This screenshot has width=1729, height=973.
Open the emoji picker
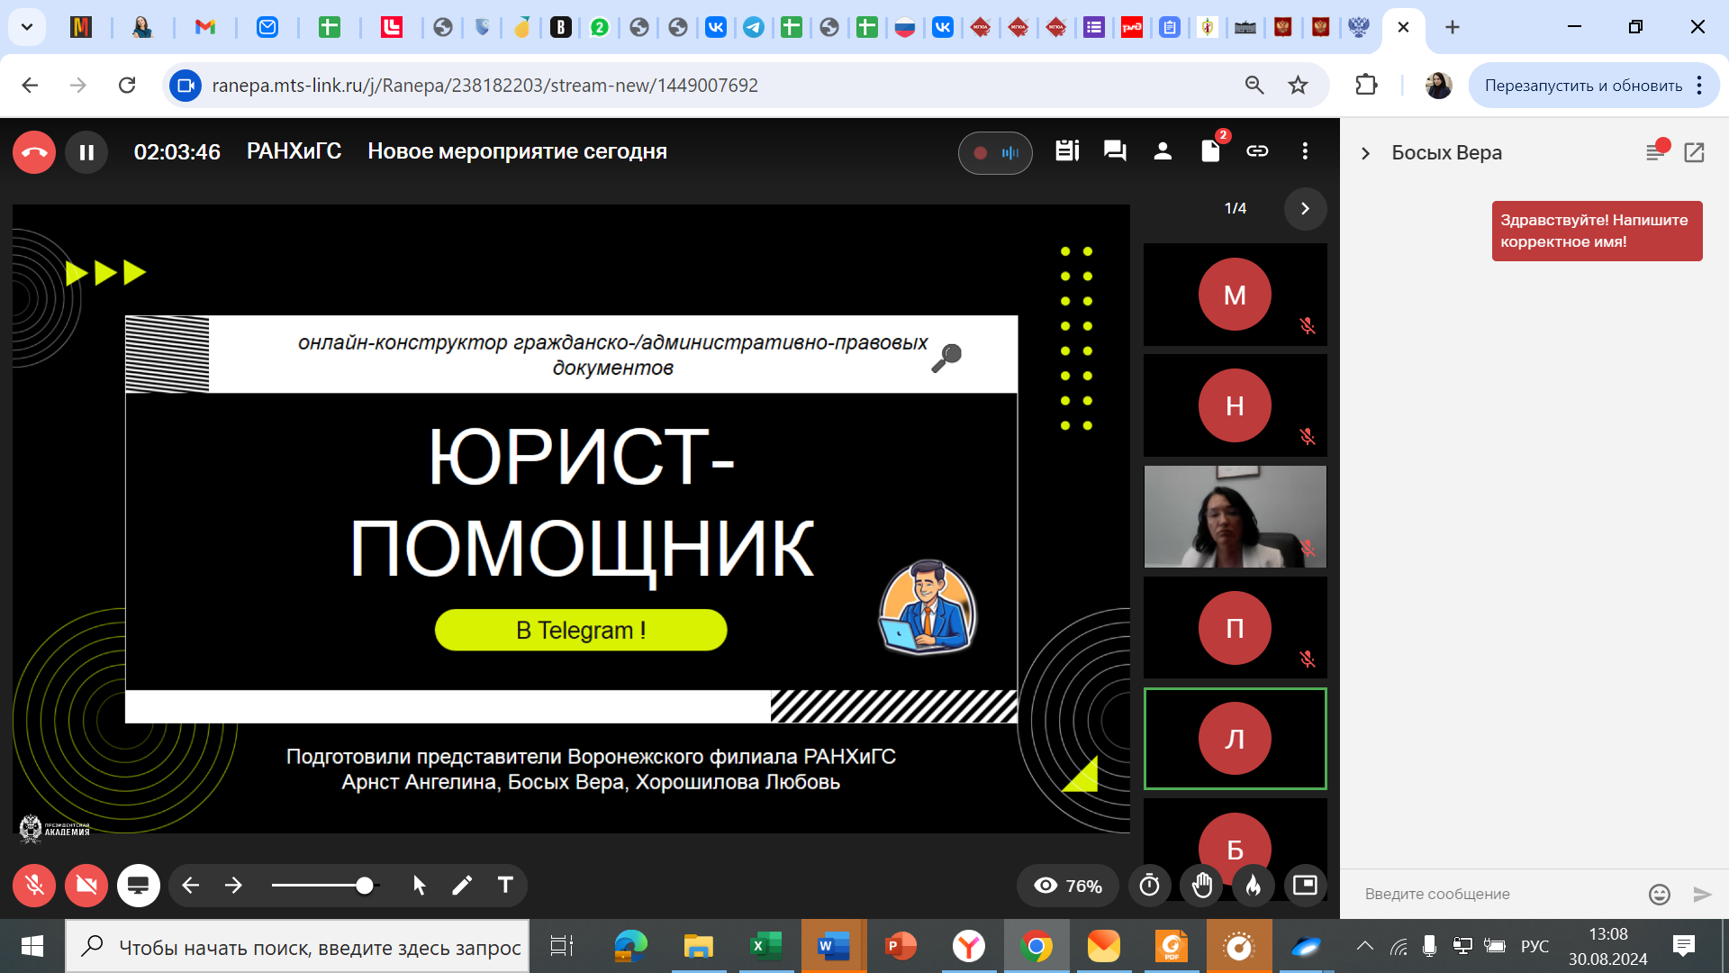1660,894
